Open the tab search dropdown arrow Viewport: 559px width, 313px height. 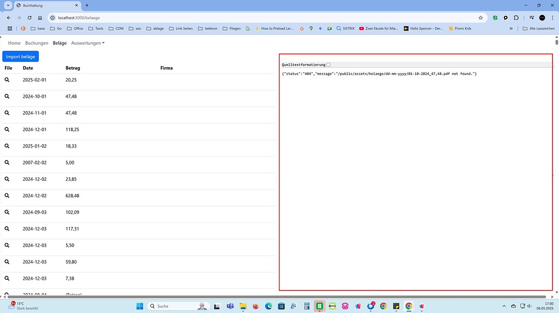point(8,5)
